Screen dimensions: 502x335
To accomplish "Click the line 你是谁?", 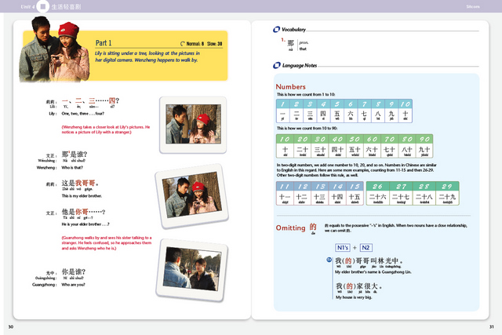I will (74, 272).
